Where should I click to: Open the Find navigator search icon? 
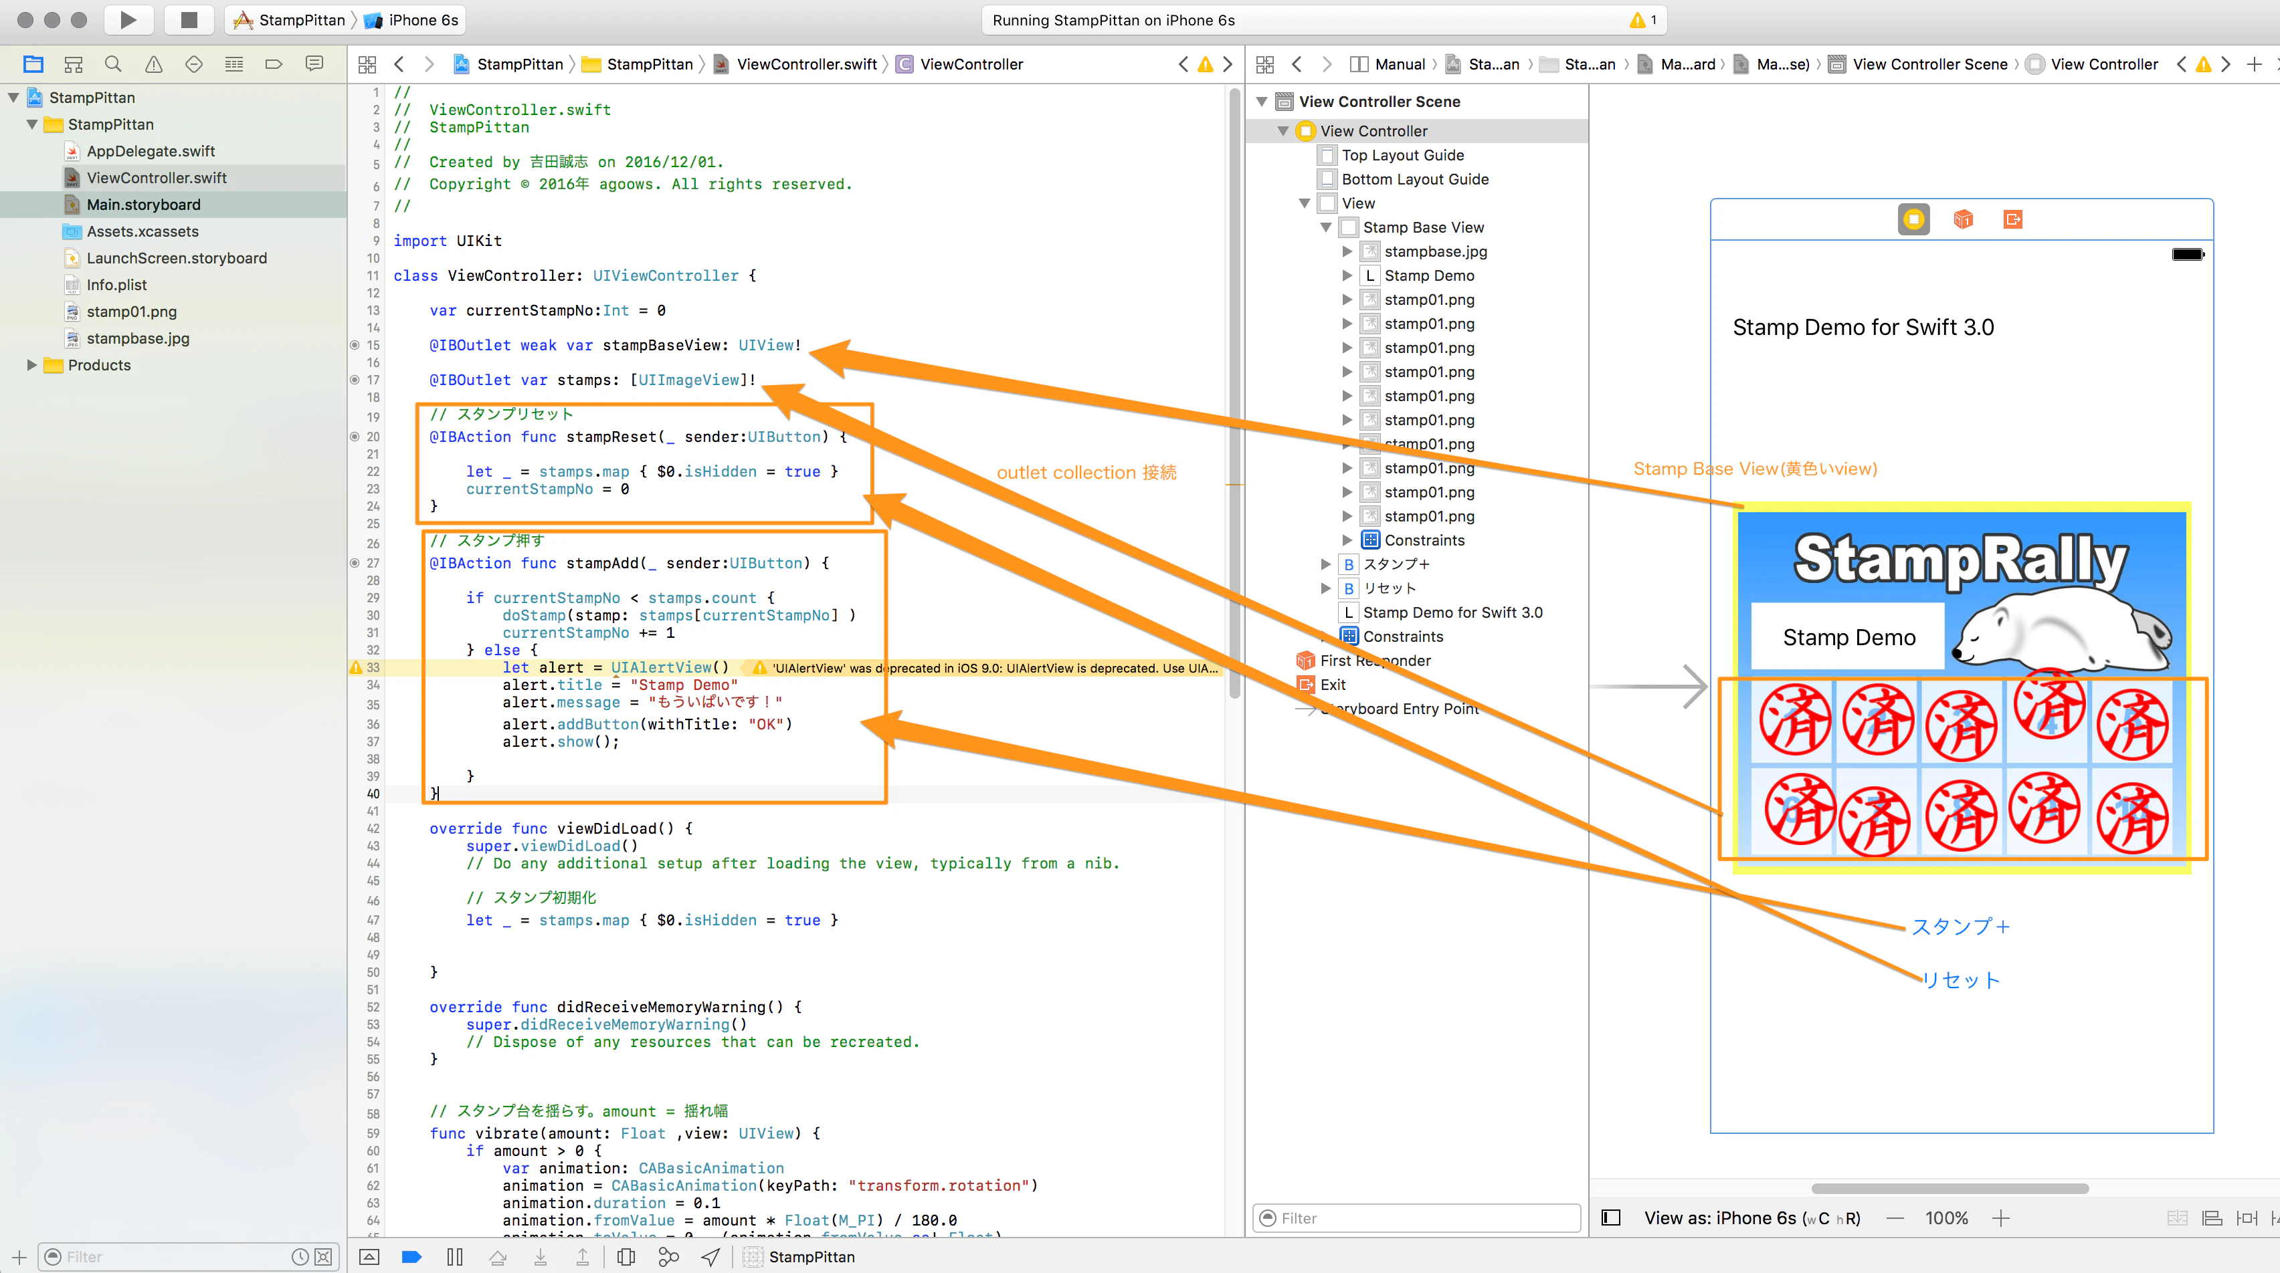(113, 64)
